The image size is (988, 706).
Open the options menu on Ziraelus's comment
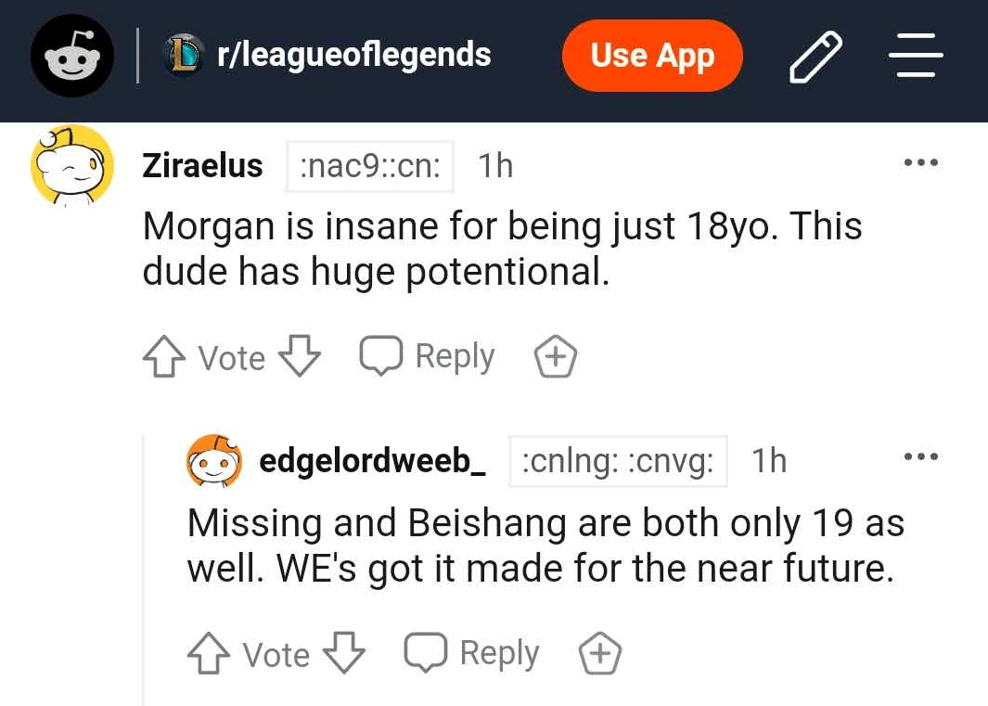pyautogui.click(x=920, y=163)
